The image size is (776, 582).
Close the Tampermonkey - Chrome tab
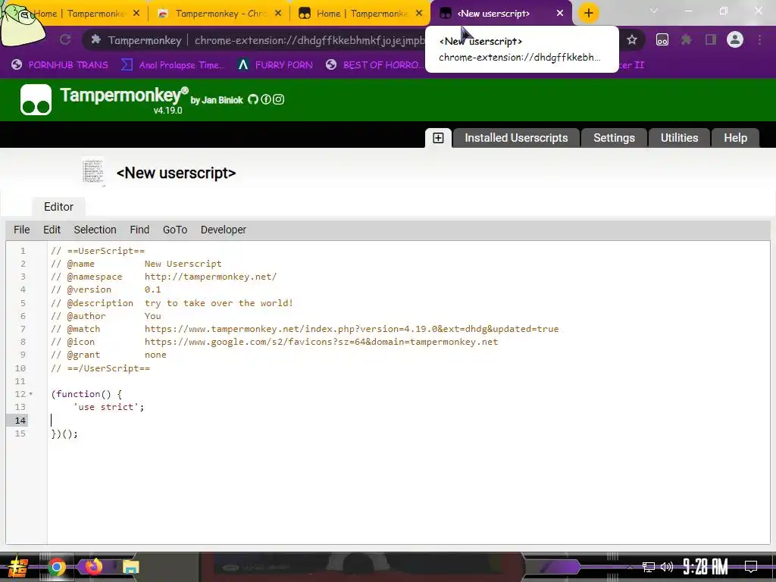pos(278,14)
